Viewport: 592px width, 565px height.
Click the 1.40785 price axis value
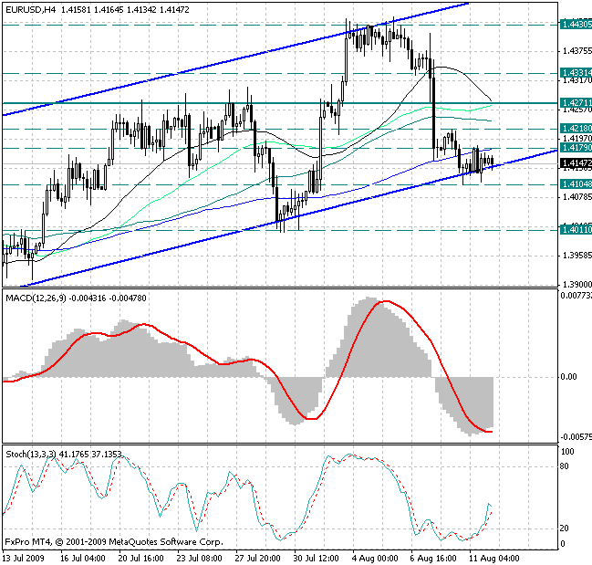pyautogui.click(x=576, y=197)
